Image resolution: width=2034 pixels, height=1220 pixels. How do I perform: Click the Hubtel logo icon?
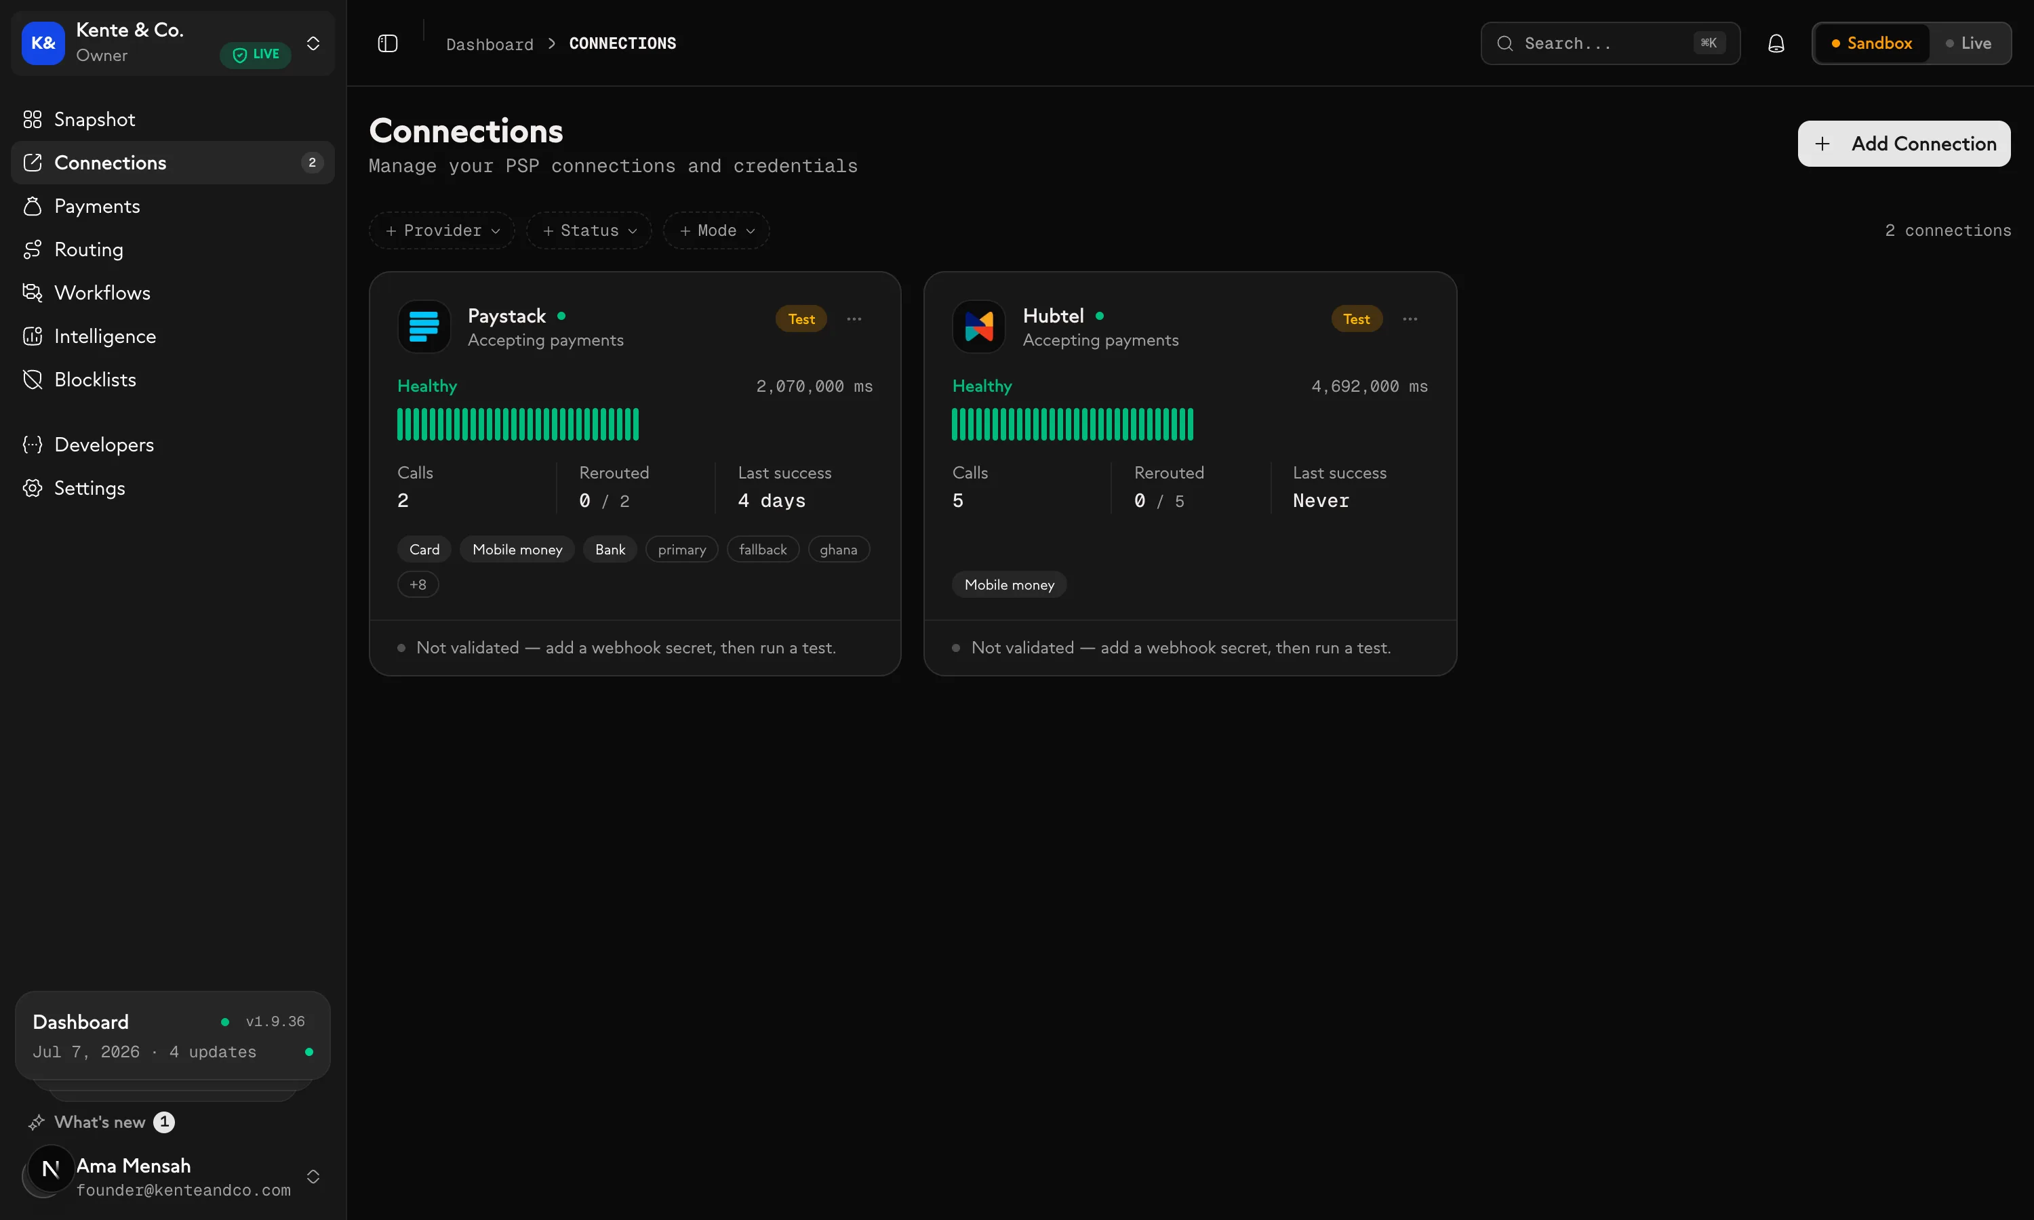tap(978, 327)
